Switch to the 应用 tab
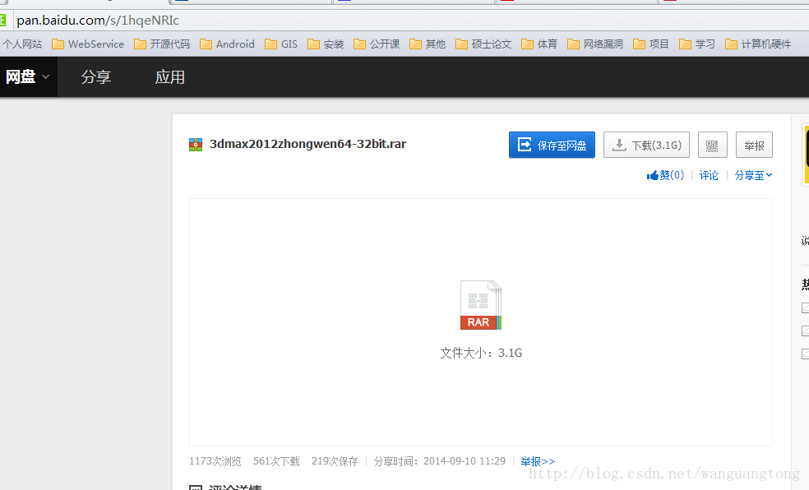Screen dimensions: 809x490 pos(169,76)
